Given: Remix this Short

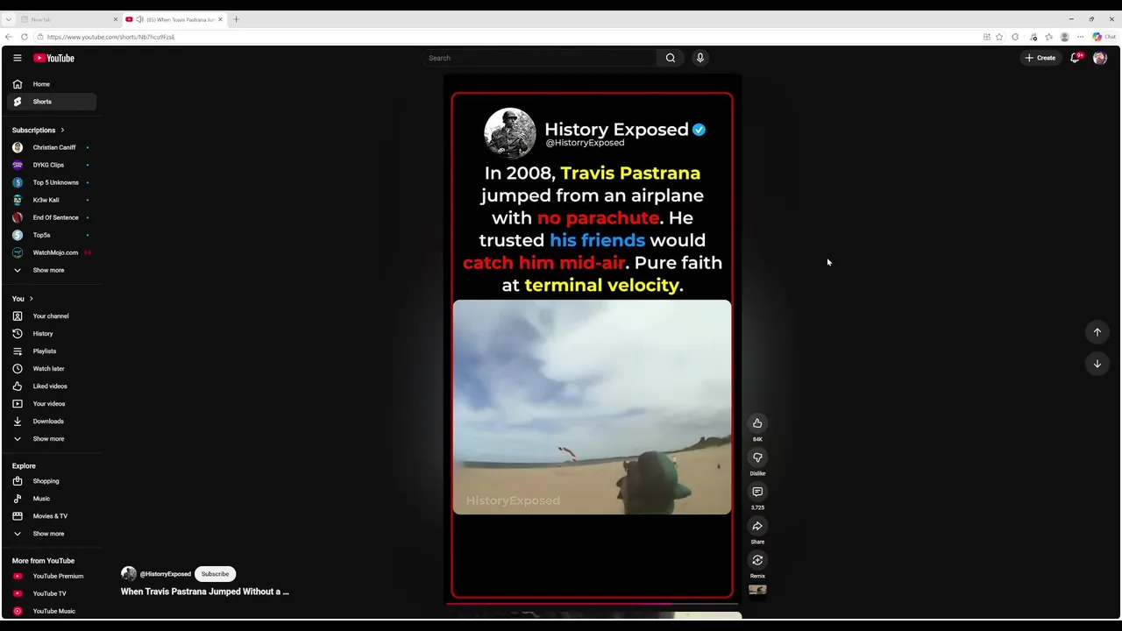Looking at the screenshot, I should (757, 560).
